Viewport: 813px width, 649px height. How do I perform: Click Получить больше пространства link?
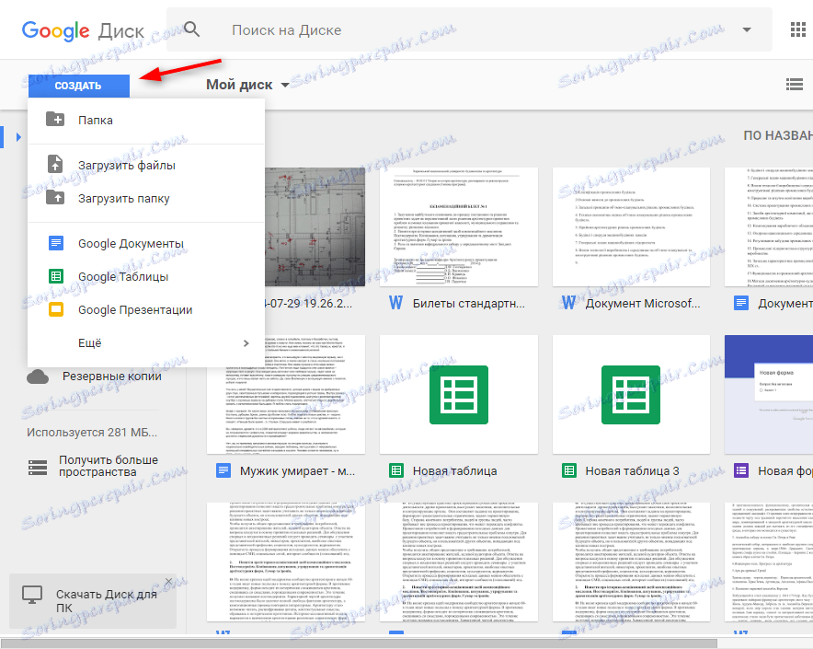pos(108,466)
